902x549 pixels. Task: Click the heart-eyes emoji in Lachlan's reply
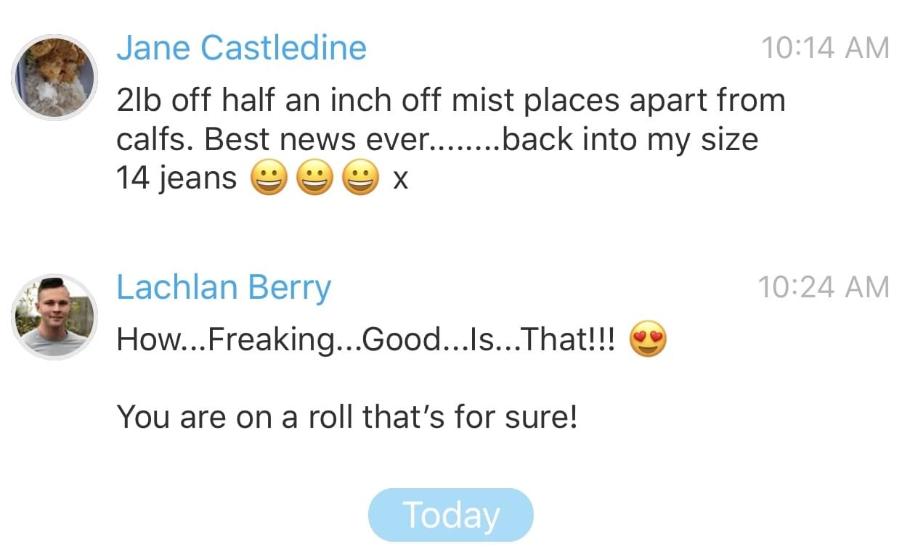pyautogui.click(x=648, y=339)
